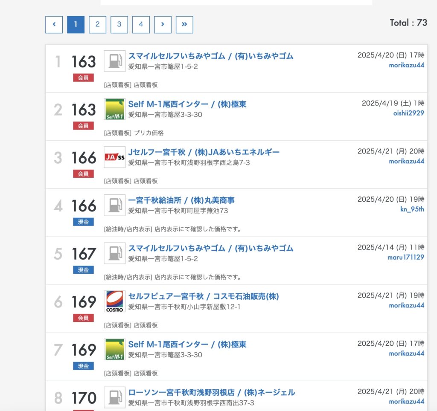Image resolution: width=437 pixels, height=411 pixels.
Task: Open 一宮千秋給油所 / (株)丸美商事 link
Action: click(x=181, y=200)
